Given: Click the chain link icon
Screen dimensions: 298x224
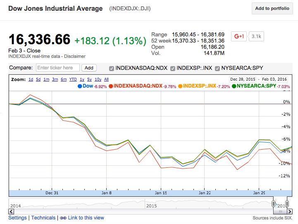Looking at the screenshot, I should pos(63,218).
